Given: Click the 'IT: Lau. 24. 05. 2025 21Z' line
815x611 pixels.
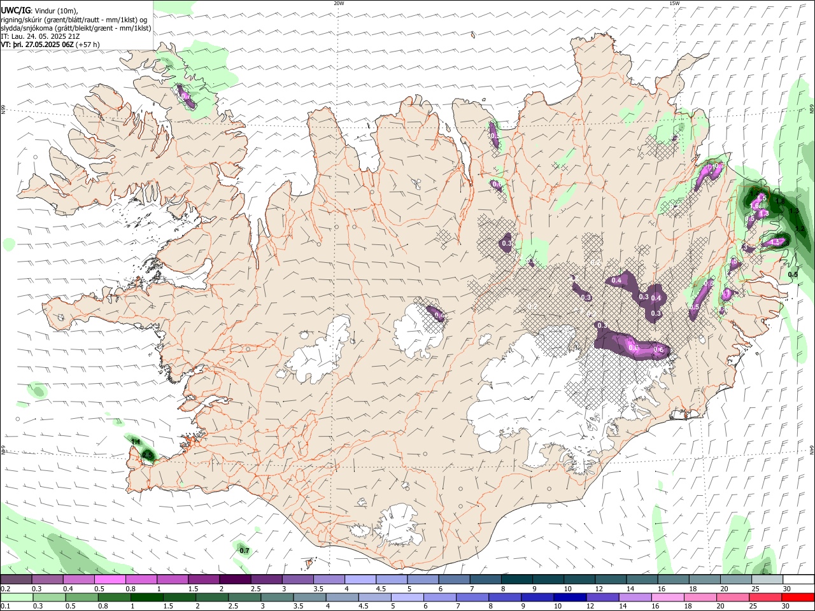Looking at the screenshot, I should 41,36.
